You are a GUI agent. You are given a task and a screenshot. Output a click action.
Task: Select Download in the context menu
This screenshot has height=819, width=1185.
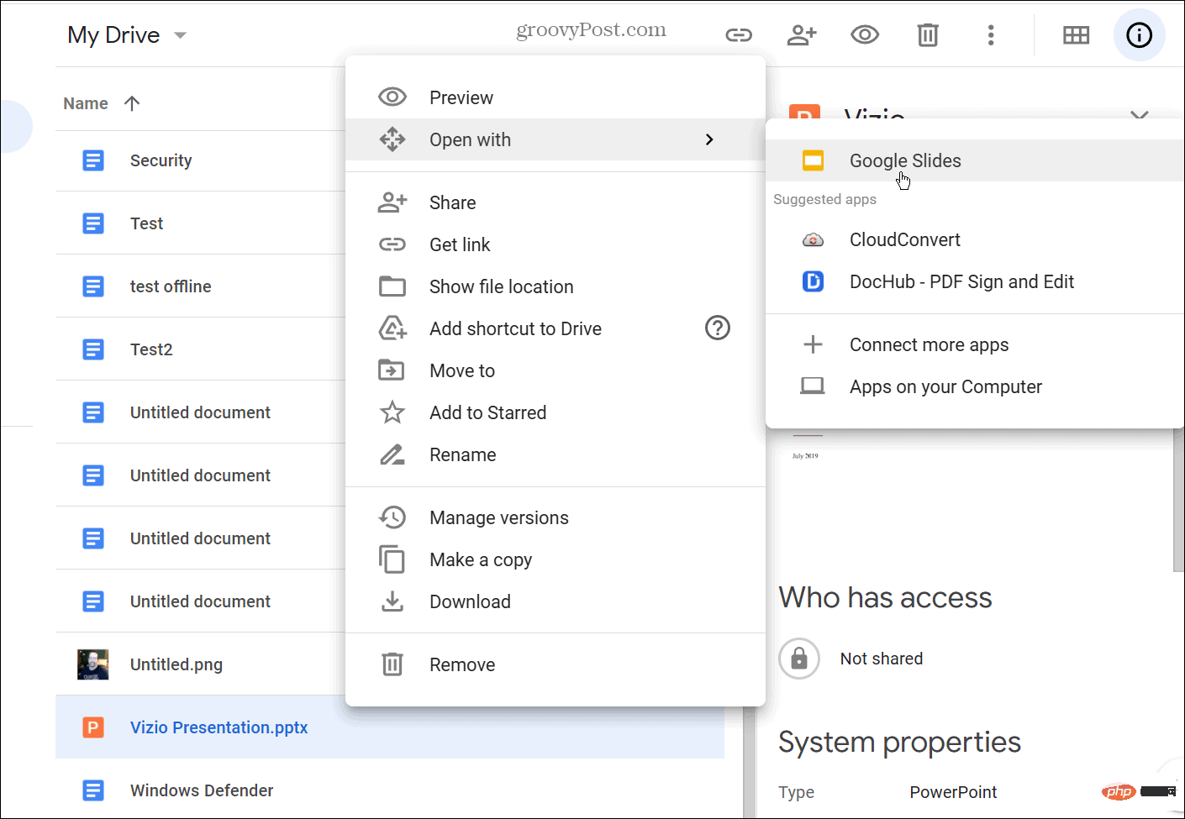click(556, 601)
